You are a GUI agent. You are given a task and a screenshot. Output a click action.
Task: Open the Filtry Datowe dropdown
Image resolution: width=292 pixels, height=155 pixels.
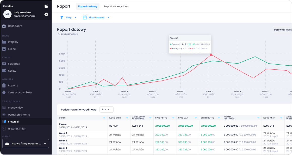(96, 18)
